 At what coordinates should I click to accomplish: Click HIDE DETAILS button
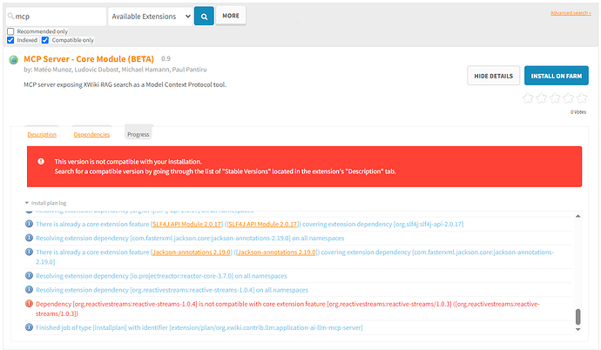pos(493,76)
